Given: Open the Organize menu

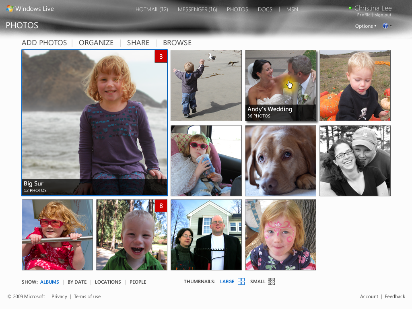Looking at the screenshot, I should tap(96, 43).
